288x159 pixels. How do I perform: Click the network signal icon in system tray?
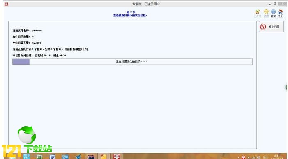pos(253,157)
